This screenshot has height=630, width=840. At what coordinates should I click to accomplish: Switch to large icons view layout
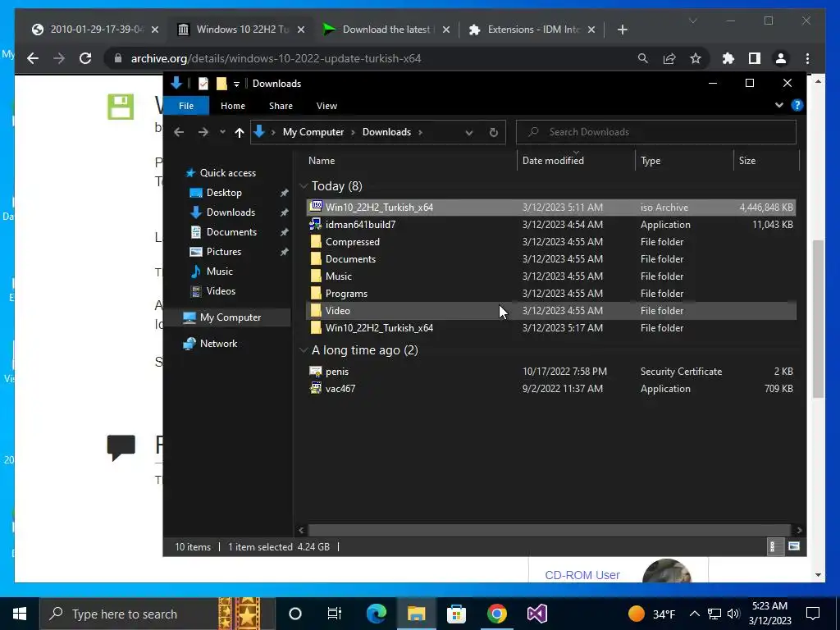click(794, 546)
